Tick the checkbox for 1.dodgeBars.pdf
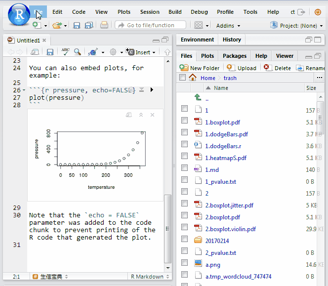Screen dimensions: 328x286 [184, 132]
